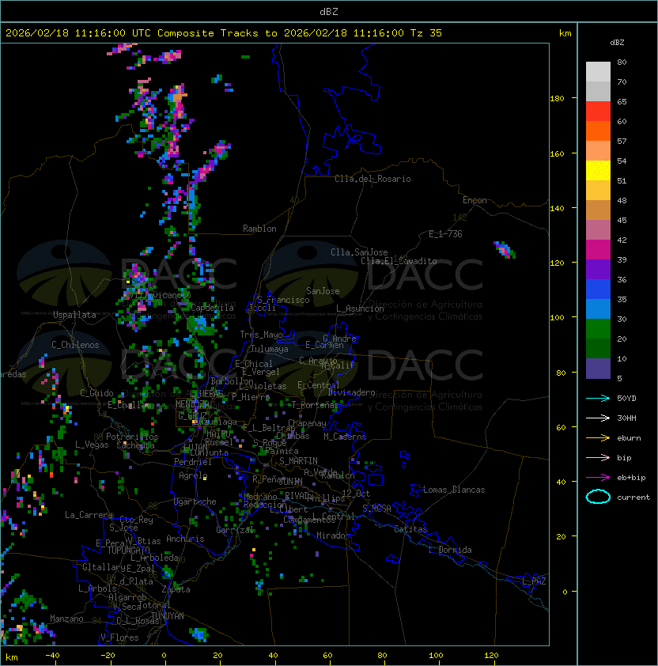This screenshot has height=666, width=658.
Task: Click the Ugarteche label
Action: pyautogui.click(x=195, y=501)
